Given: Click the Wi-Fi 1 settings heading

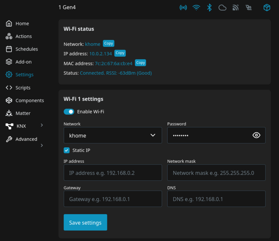Looking at the screenshot, I should tap(83, 99).
